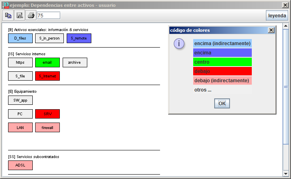
Task: Click the copy icon in toolbar
Action: (8, 15)
